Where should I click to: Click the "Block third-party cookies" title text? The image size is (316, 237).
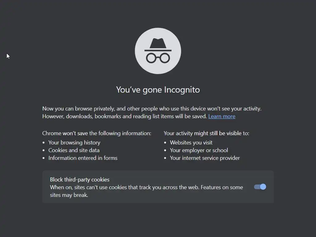[x=80, y=179]
